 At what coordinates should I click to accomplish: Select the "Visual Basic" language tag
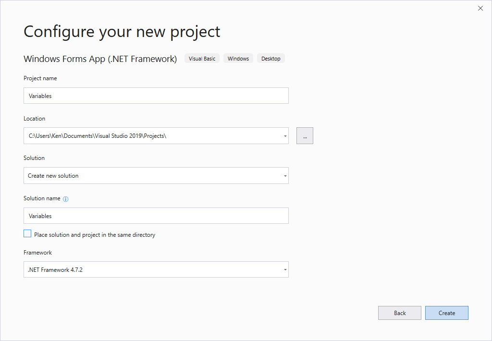202,58
